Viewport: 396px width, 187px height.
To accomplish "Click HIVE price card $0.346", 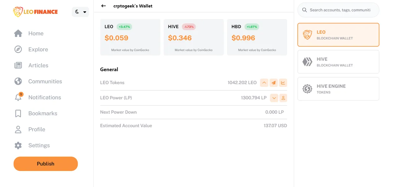I will [194, 37].
